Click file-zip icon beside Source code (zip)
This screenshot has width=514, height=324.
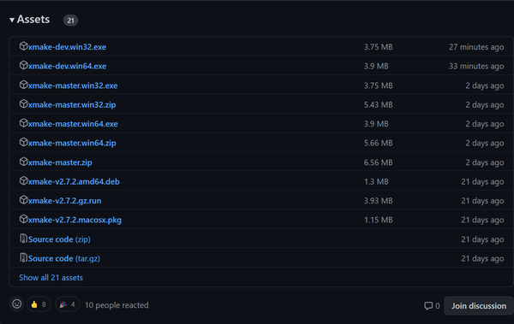[23, 239]
